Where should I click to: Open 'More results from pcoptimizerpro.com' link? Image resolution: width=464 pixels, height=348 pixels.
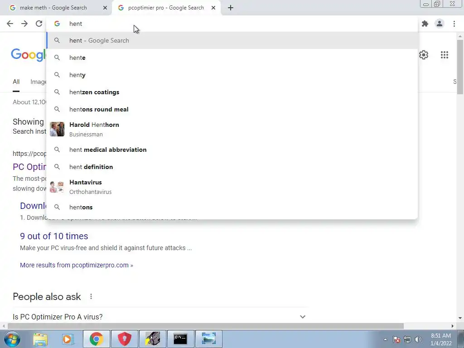coord(76,265)
